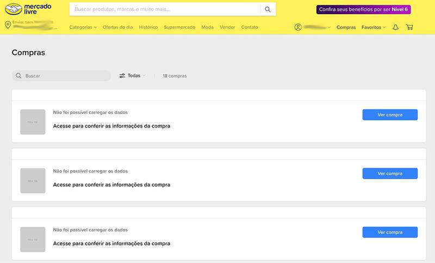Click the filter sliders icon next to Todas

(x=122, y=76)
